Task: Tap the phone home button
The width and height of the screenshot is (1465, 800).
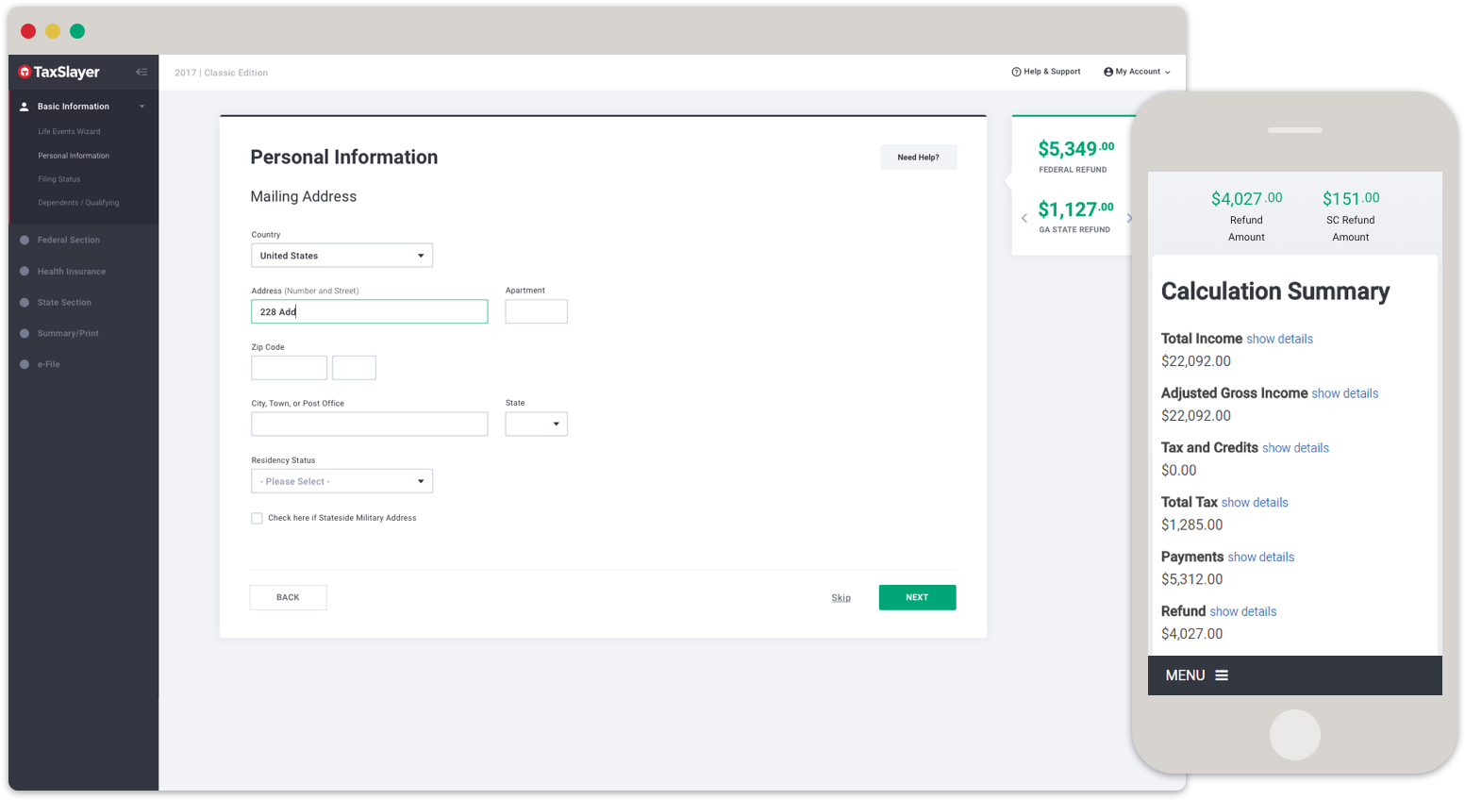Action: 1294,735
